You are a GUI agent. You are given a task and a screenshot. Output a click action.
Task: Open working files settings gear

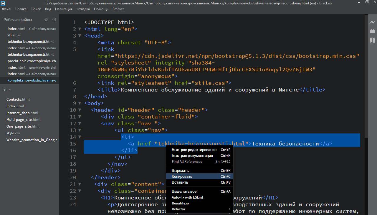(x=46, y=20)
